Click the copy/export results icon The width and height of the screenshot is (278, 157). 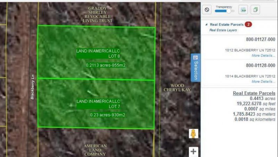tap(255, 10)
